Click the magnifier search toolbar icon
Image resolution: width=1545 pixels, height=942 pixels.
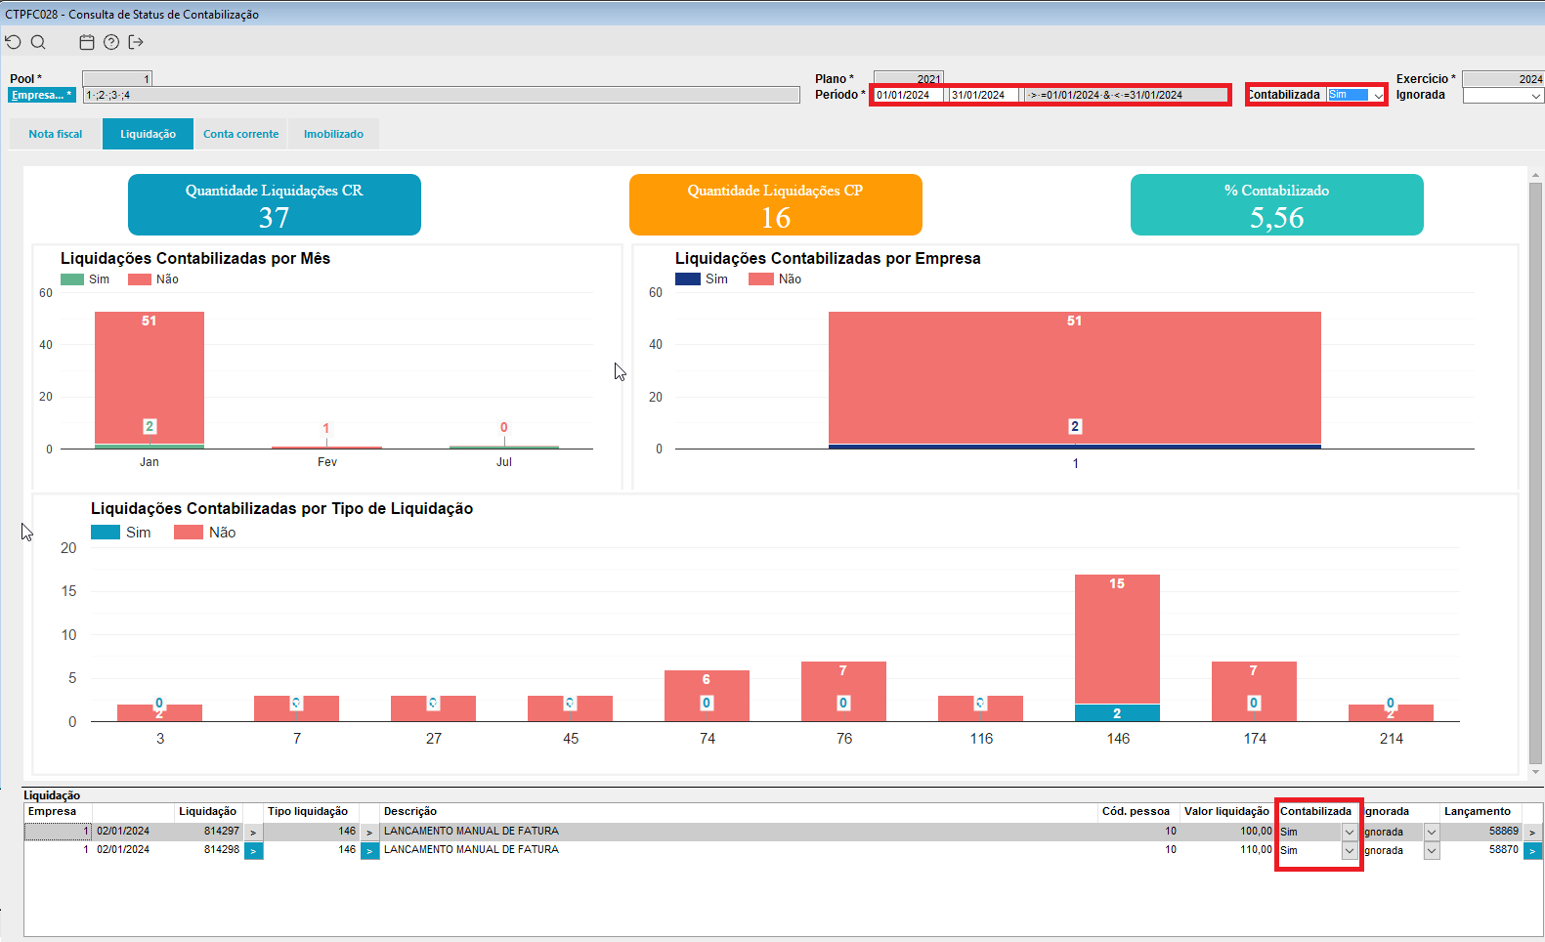tap(38, 42)
